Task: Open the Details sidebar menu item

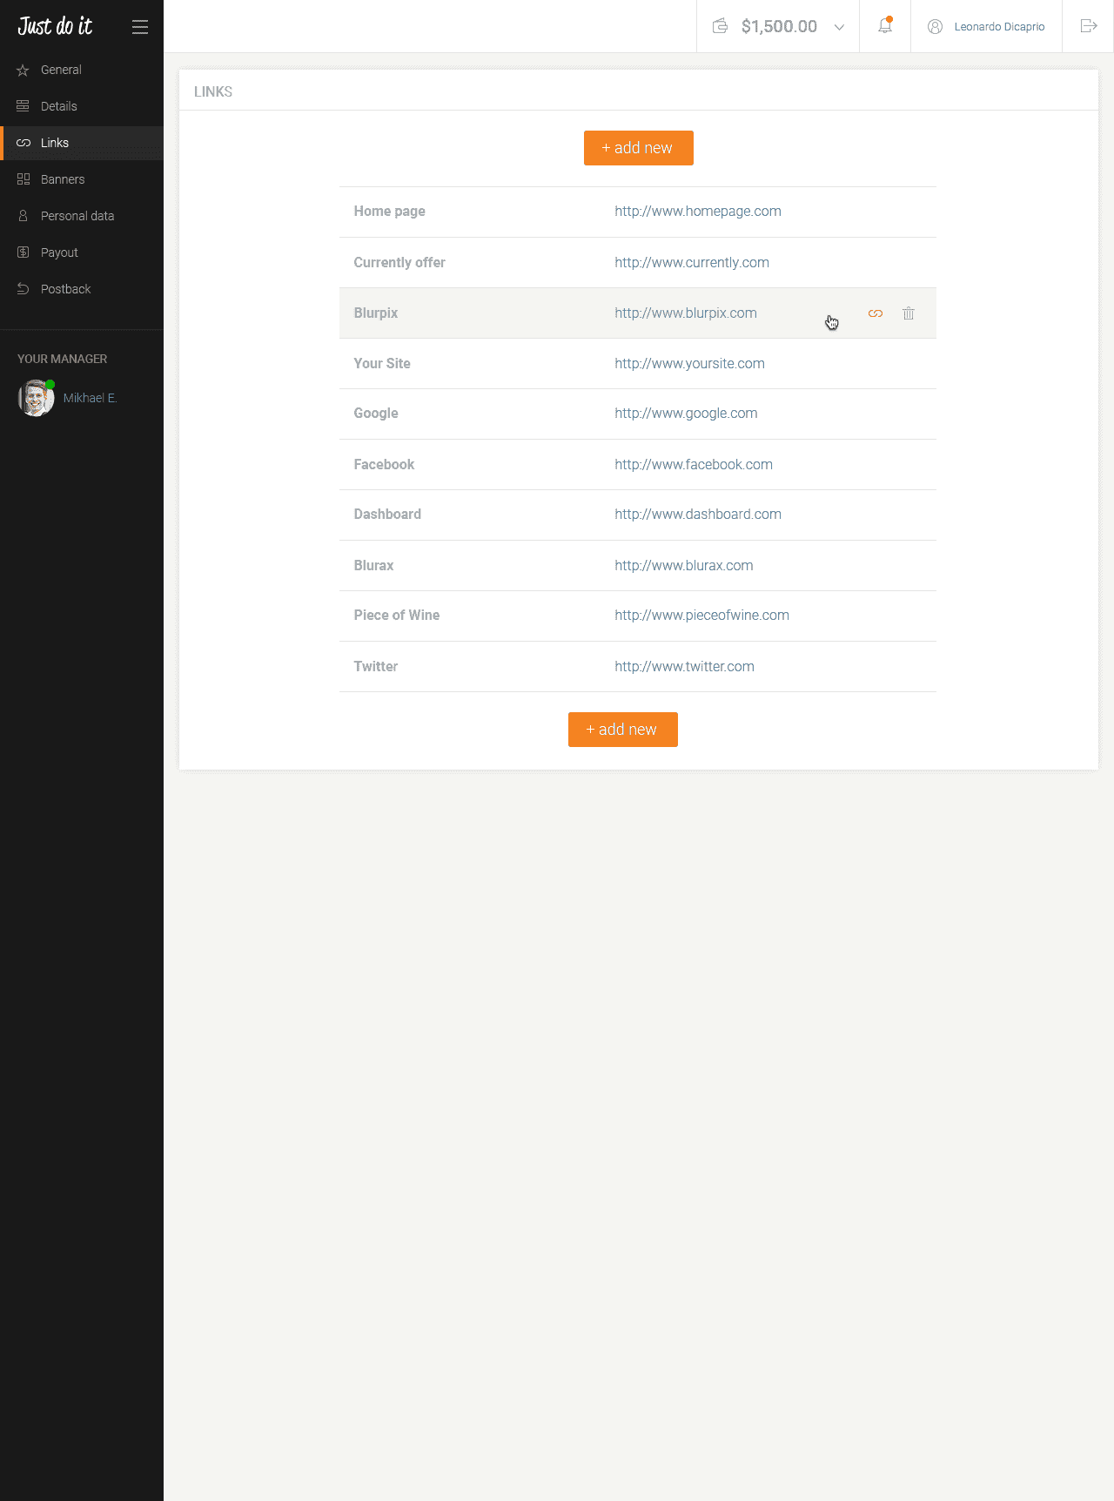Action: [59, 106]
